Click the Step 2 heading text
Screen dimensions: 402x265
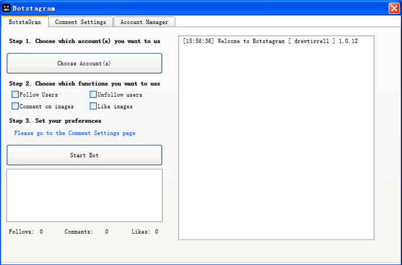pyautogui.click(x=84, y=84)
